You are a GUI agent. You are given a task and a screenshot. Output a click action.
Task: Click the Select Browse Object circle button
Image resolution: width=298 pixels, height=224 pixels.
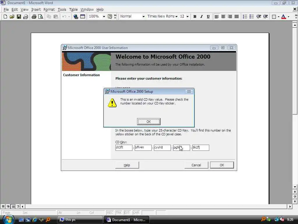[295, 197]
